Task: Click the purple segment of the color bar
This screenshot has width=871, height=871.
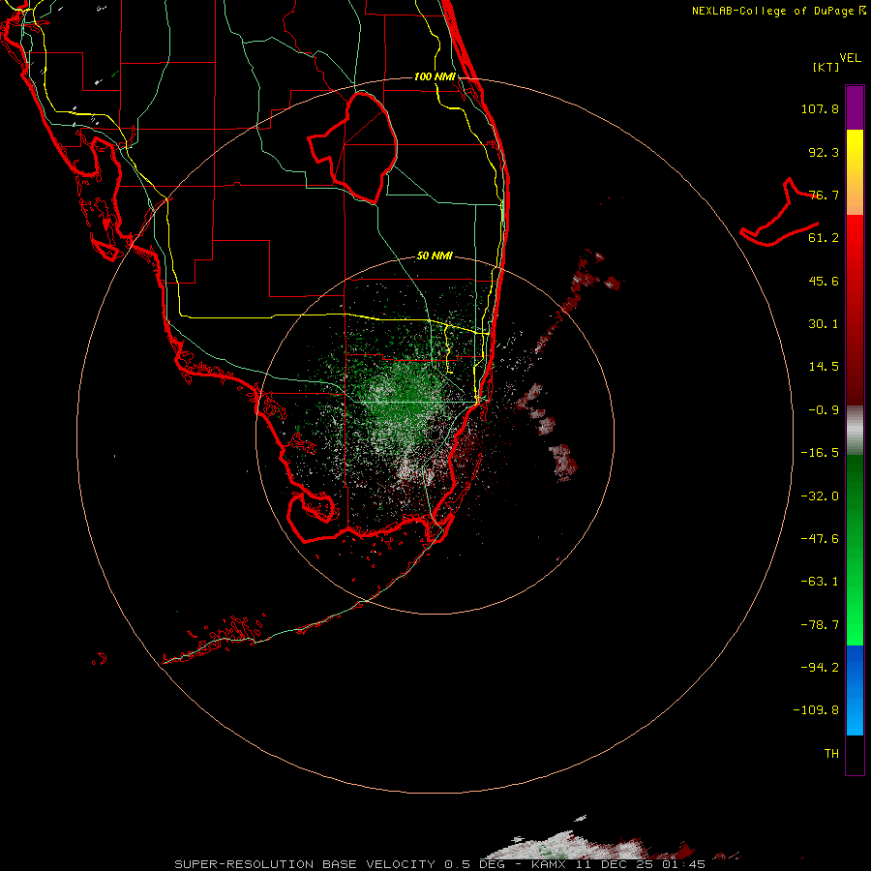Action: click(x=855, y=107)
